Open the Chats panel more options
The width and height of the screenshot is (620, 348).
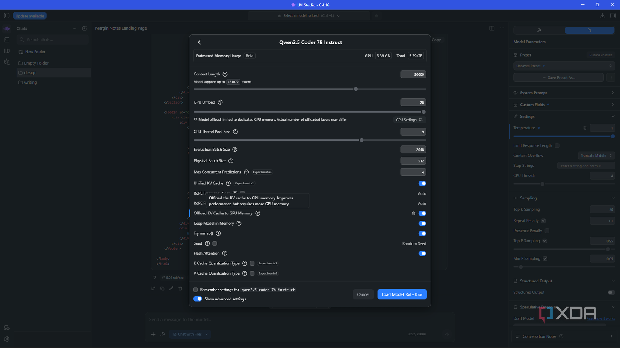74,28
